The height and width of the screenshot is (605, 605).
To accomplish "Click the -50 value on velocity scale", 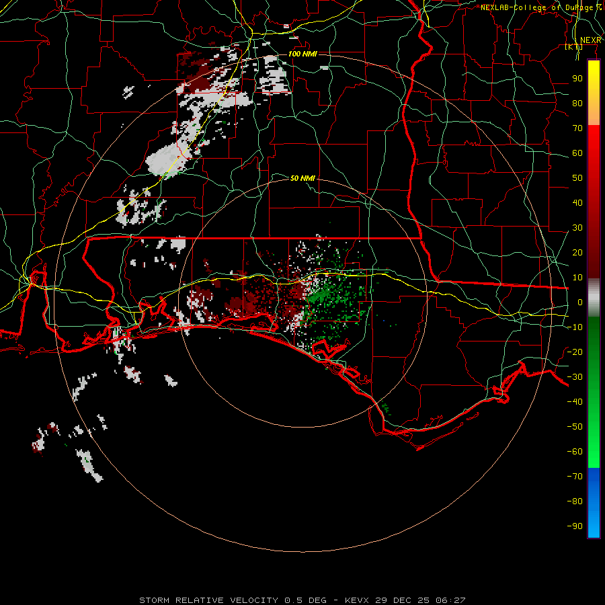I will click(x=575, y=427).
